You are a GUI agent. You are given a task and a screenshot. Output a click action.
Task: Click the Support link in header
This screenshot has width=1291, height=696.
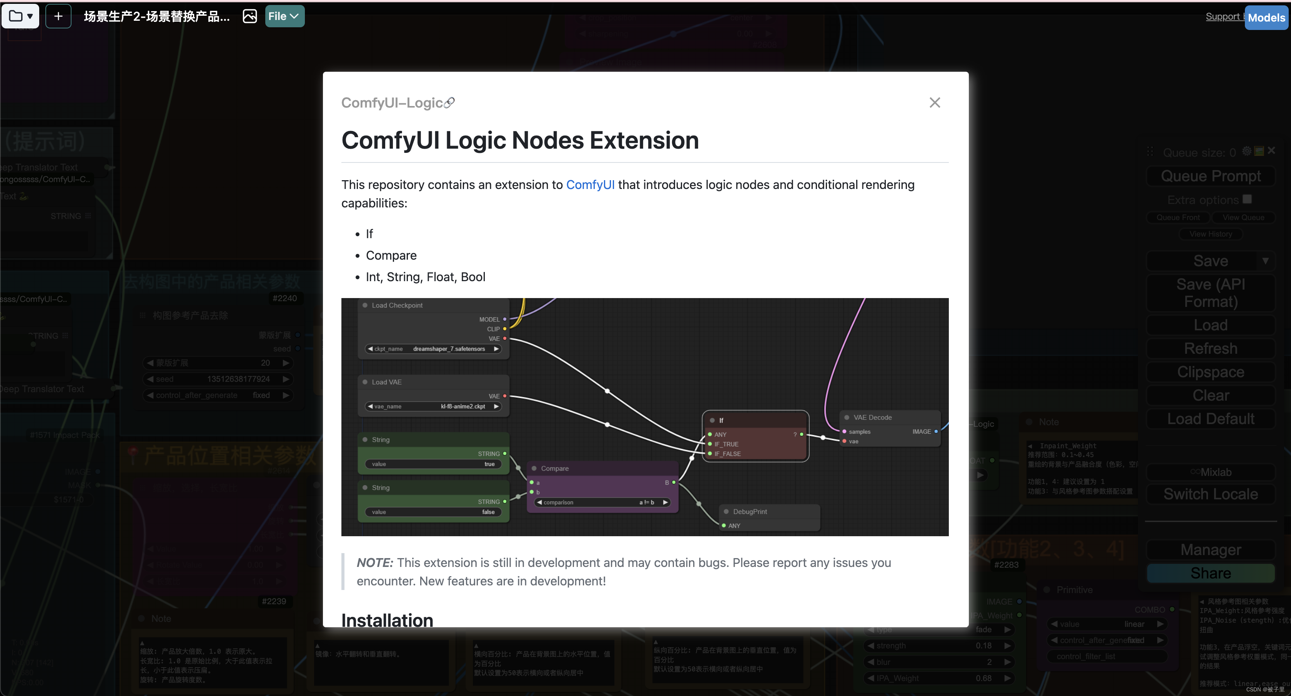tap(1222, 16)
